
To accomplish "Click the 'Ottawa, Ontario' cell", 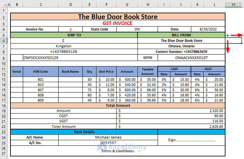I will click(x=181, y=46).
